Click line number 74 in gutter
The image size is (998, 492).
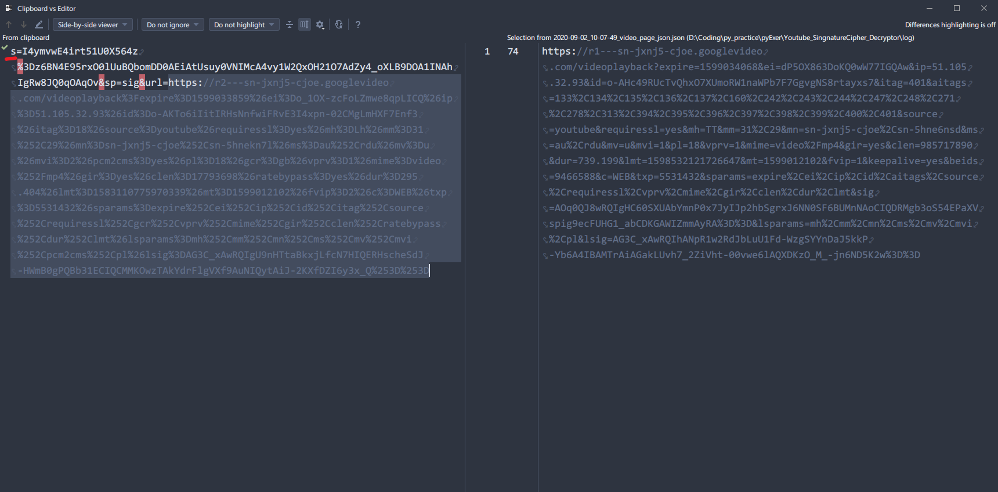point(513,52)
